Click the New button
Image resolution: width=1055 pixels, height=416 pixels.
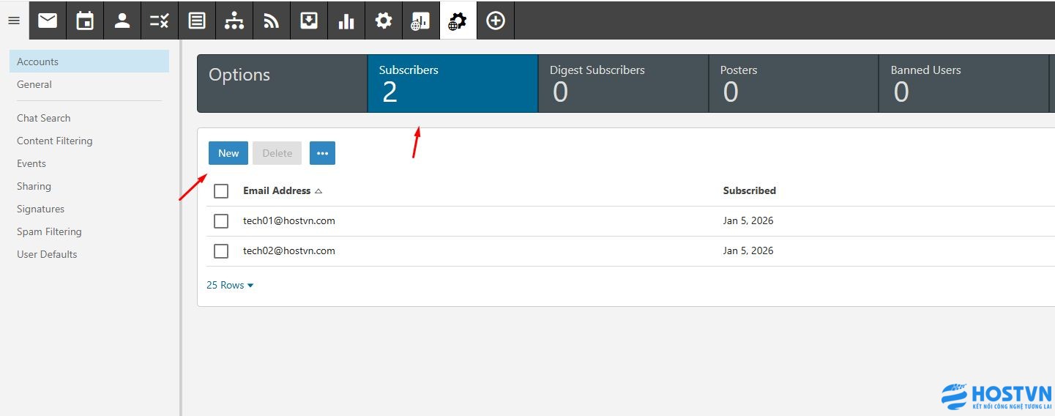228,153
